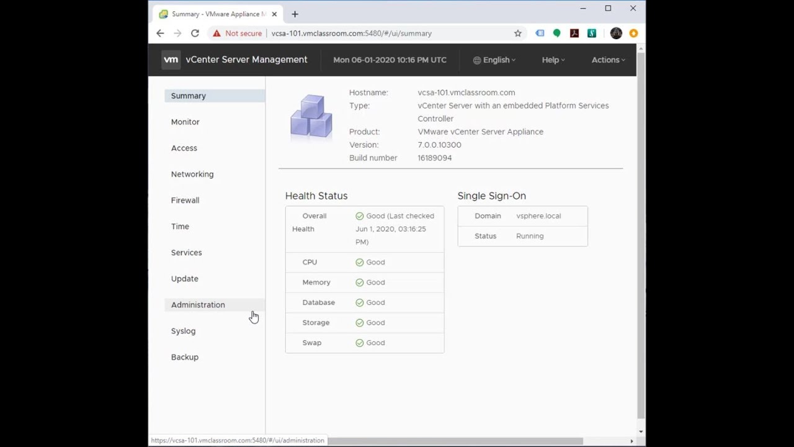Click the Health Status heading
794x447 pixels.
[316, 196]
